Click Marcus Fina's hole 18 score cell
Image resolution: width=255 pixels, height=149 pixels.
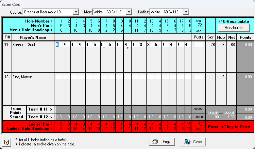click(188, 77)
